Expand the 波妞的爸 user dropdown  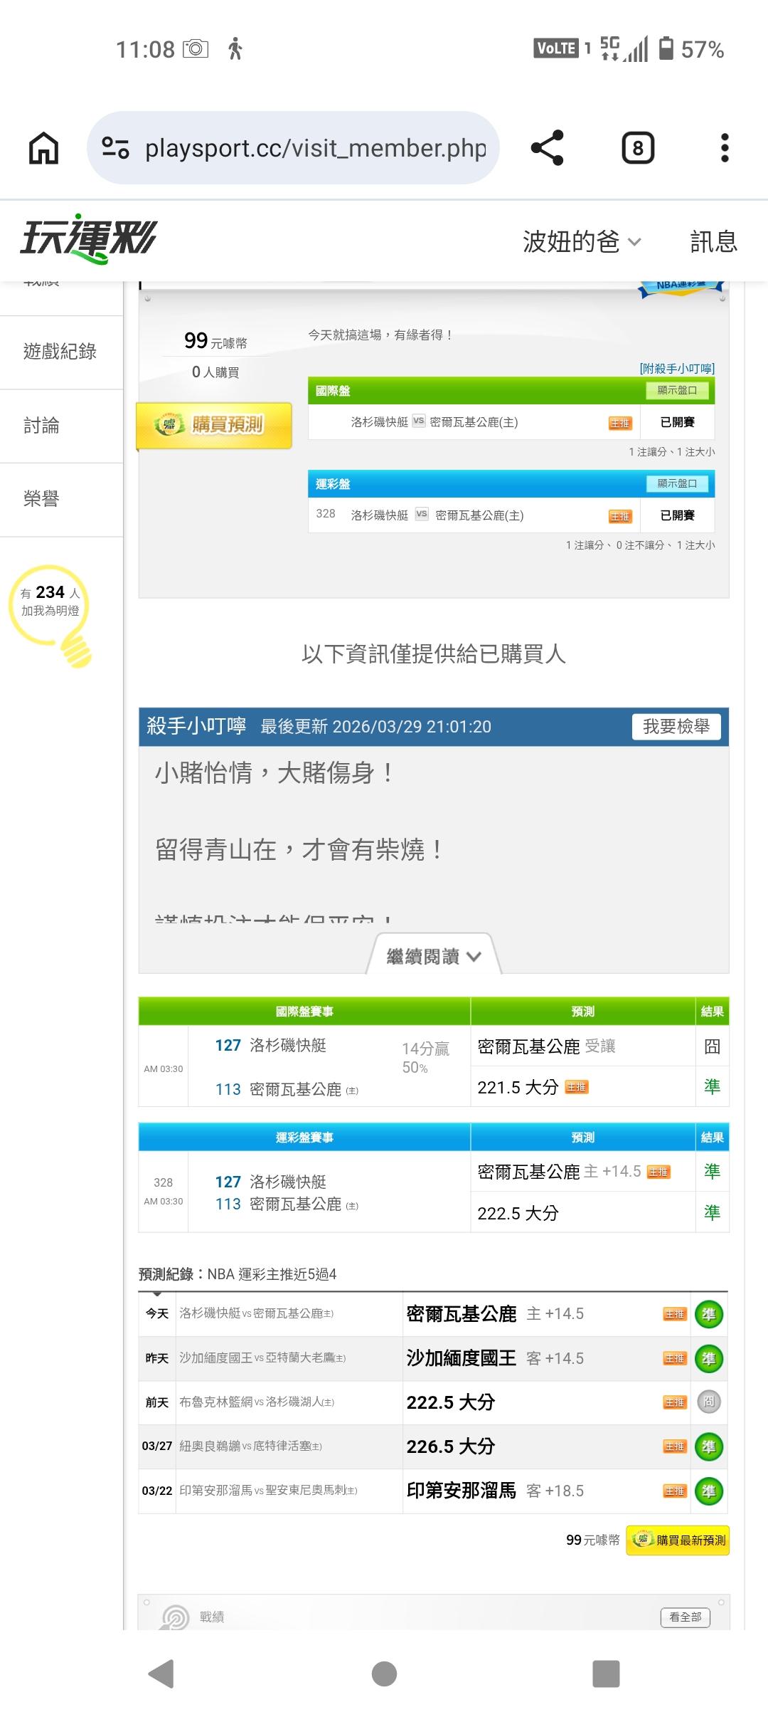point(582,242)
